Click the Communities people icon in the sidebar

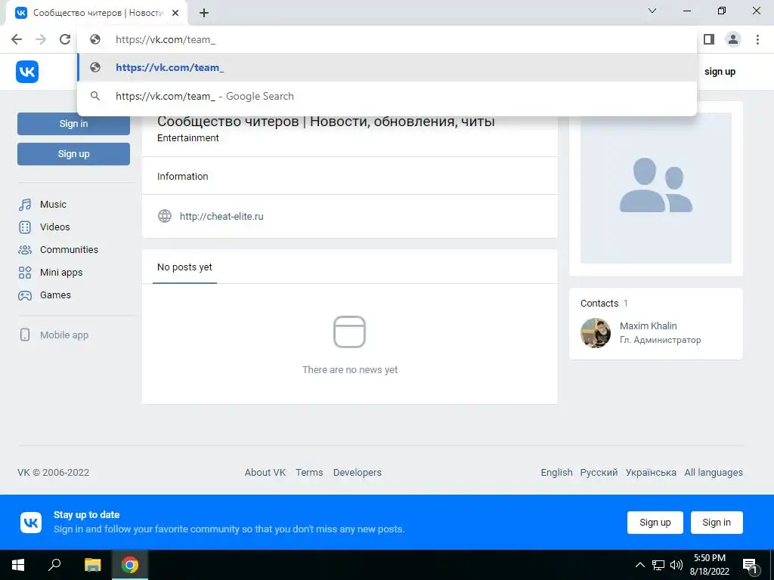(x=25, y=250)
